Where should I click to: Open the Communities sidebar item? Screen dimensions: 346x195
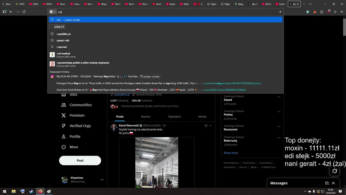(x=76, y=105)
